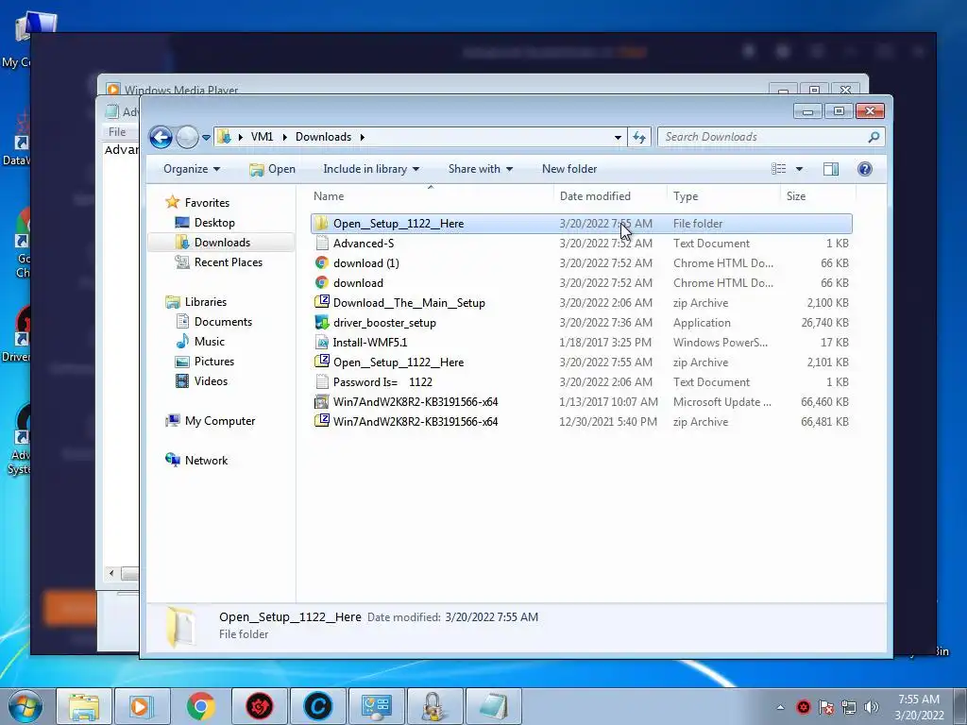The height and width of the screenshot is (725, 967).
Task: Click the volume speaker tray icon
Action: [x=871, y=707]
